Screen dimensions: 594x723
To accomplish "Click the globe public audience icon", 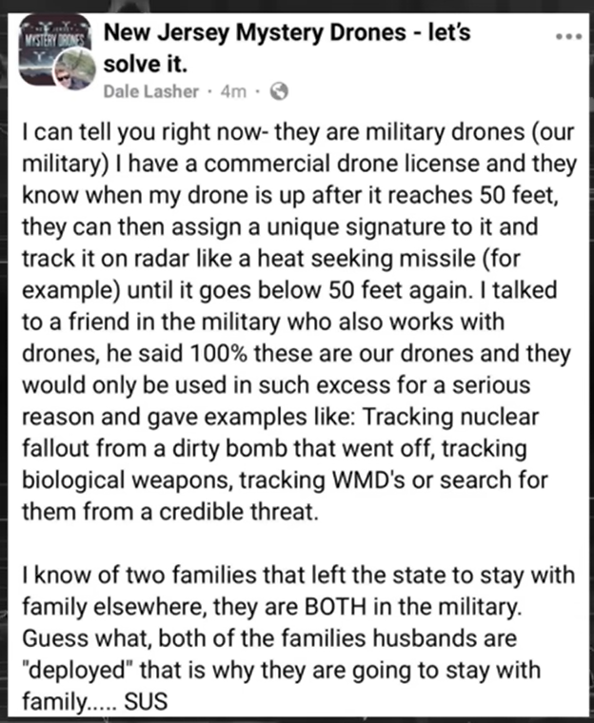I will [279, 93].
